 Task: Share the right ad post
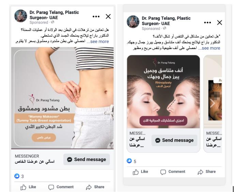tap(207, 172)
